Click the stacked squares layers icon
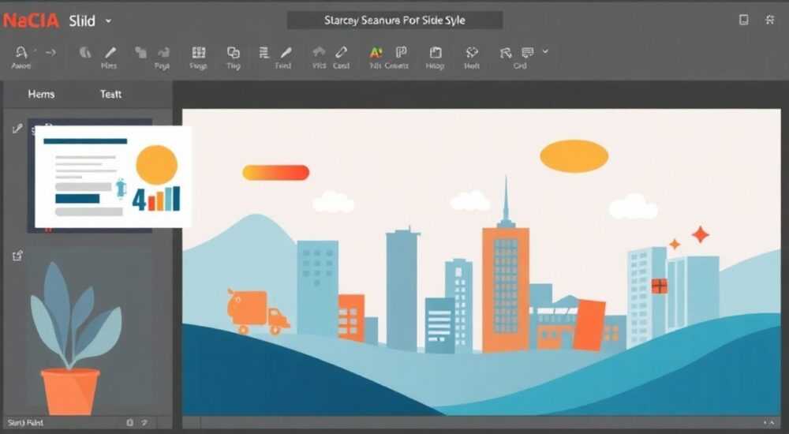The image size is (789, 434). [140, 52]
